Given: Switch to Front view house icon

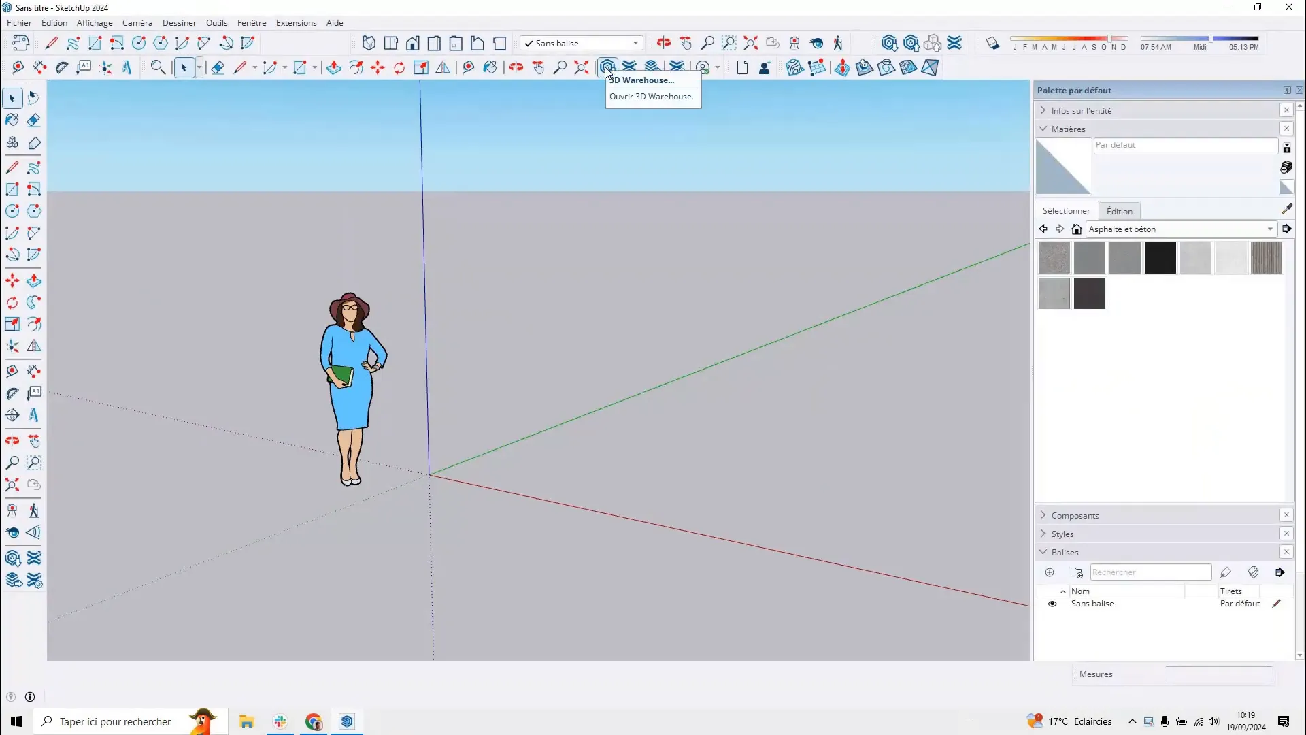Looking at the screenshot, I should pyautogui.click(x=412, y=43).
